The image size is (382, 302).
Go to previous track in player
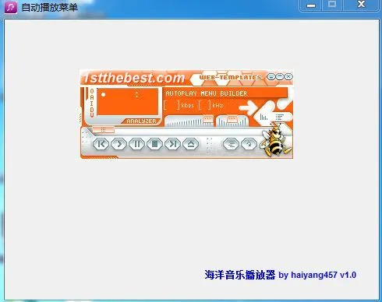[101, 144]
